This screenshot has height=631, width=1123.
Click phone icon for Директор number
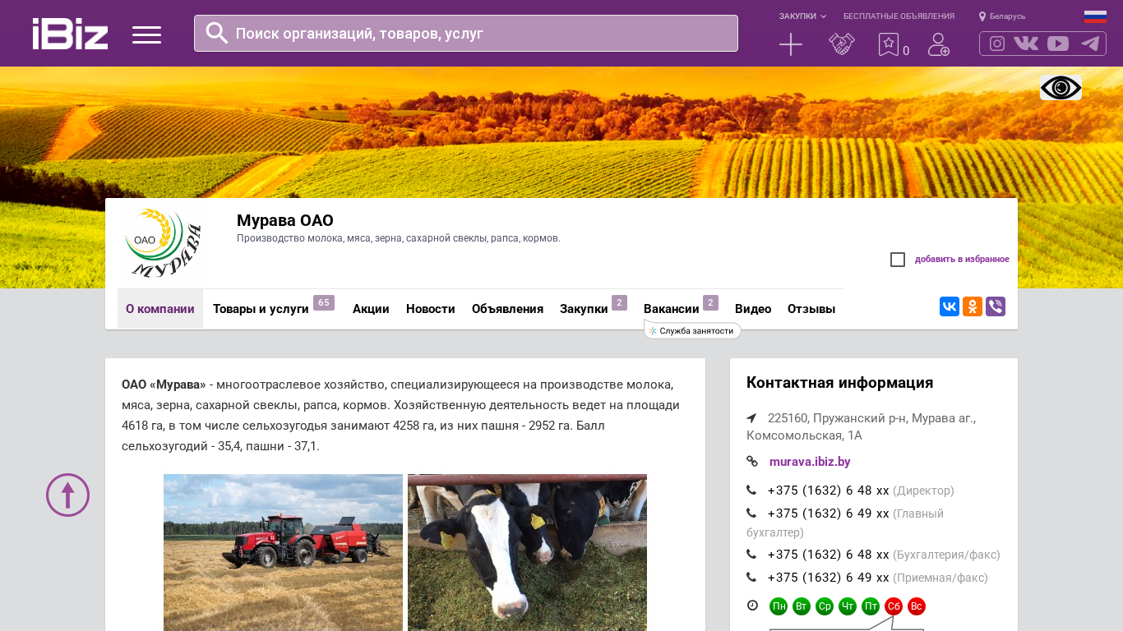tap(751, 491)
